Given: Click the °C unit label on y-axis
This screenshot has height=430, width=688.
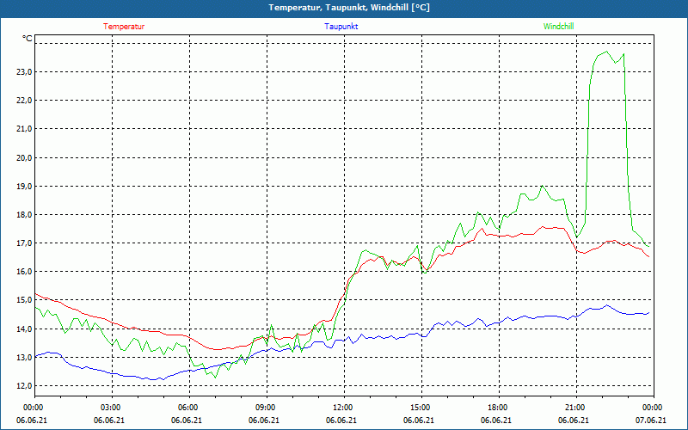Looking at the screenshot, I should coord(28,39).
